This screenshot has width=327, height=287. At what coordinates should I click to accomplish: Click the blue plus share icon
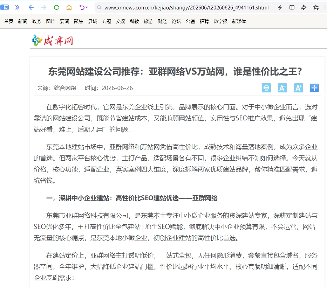point(314,88)
